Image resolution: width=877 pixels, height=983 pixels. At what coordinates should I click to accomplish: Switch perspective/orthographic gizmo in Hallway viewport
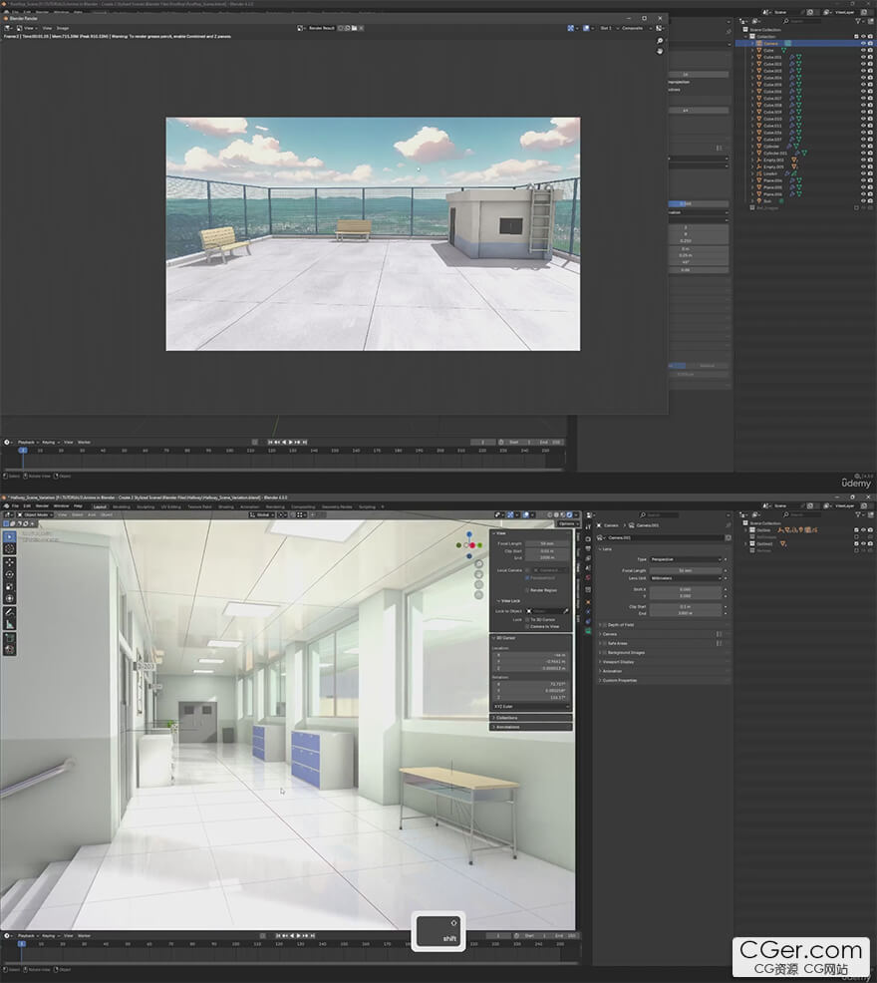[x=479, y=595]
